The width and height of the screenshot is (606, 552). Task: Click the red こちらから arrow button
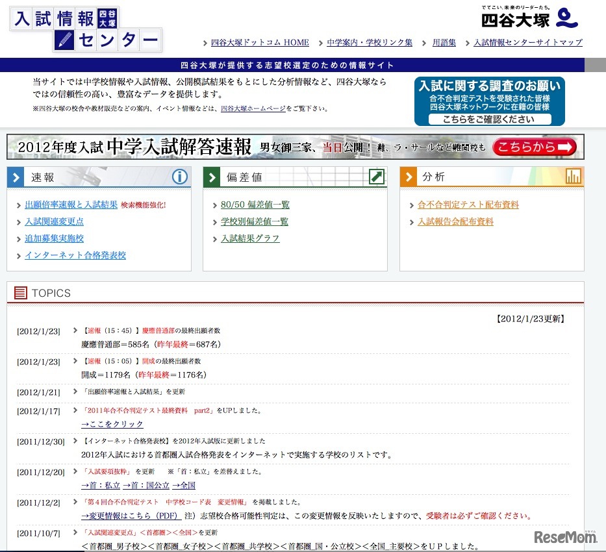click(x=534, y=147)
